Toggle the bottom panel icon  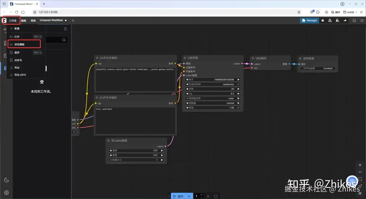pyautogui.click(x=354, y=21)
